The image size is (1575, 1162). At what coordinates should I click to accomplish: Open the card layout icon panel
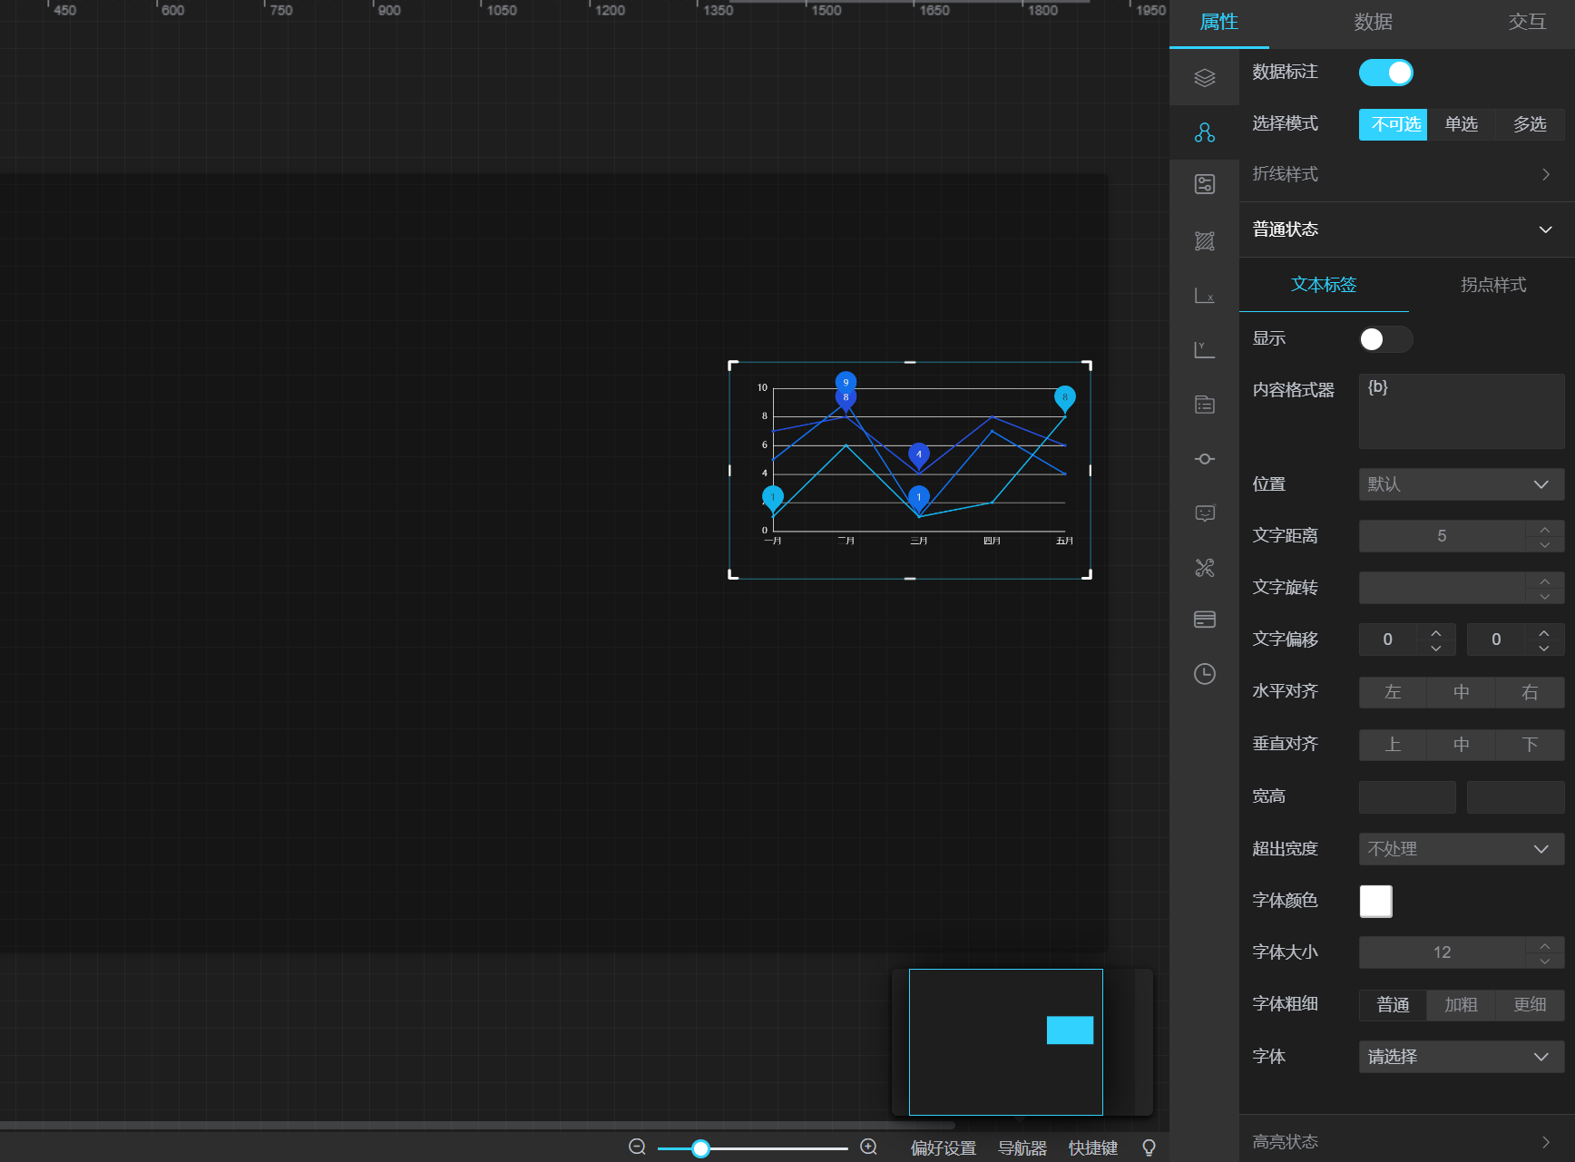click(1204, 620)
